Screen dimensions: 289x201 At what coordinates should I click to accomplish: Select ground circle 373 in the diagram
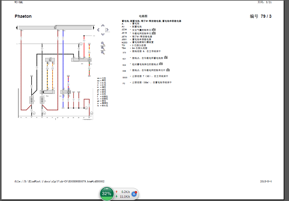point(86,108)
